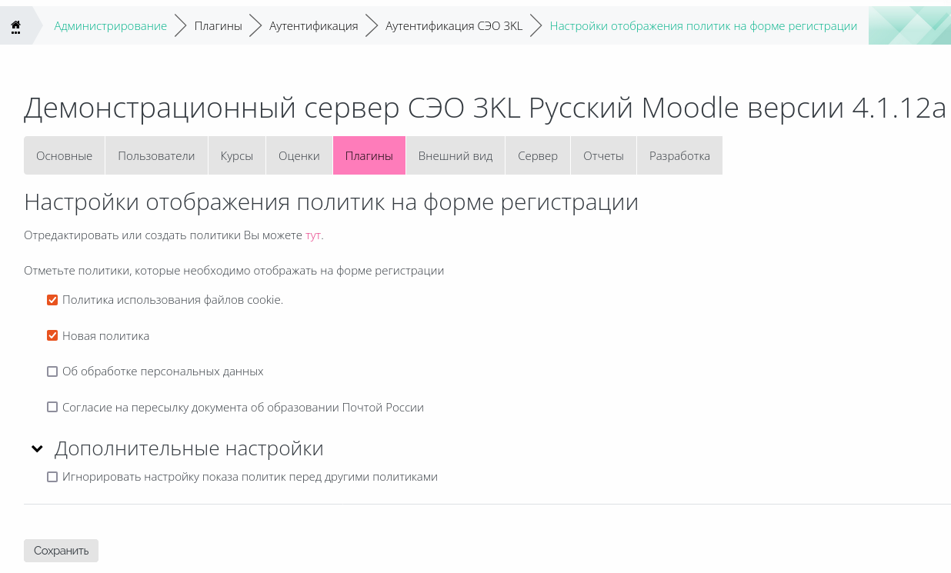The width and height of the screenshot is (951, 573).
Task: Select the Плагины tab
Action: tap(369, 155)
